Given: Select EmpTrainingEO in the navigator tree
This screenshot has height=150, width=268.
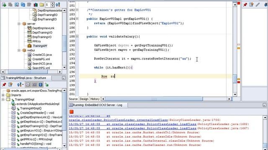Looking at the screenshot, I should pyautogui.click(x=47, y=19).
